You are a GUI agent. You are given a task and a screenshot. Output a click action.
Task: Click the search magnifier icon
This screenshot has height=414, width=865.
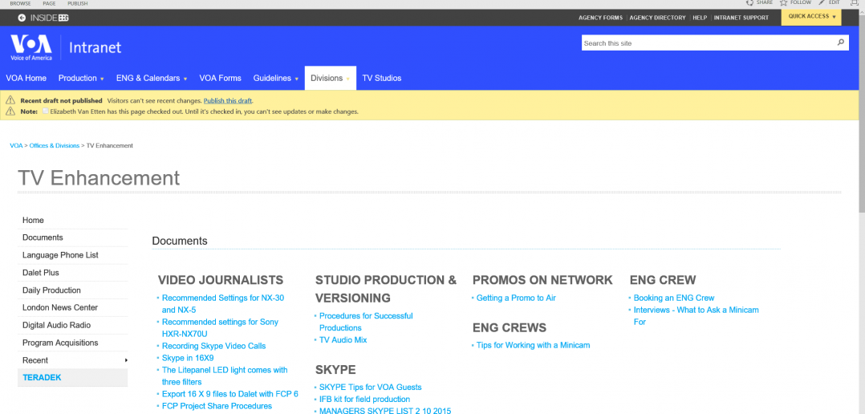pyautogui.click(x=840, y=43)
